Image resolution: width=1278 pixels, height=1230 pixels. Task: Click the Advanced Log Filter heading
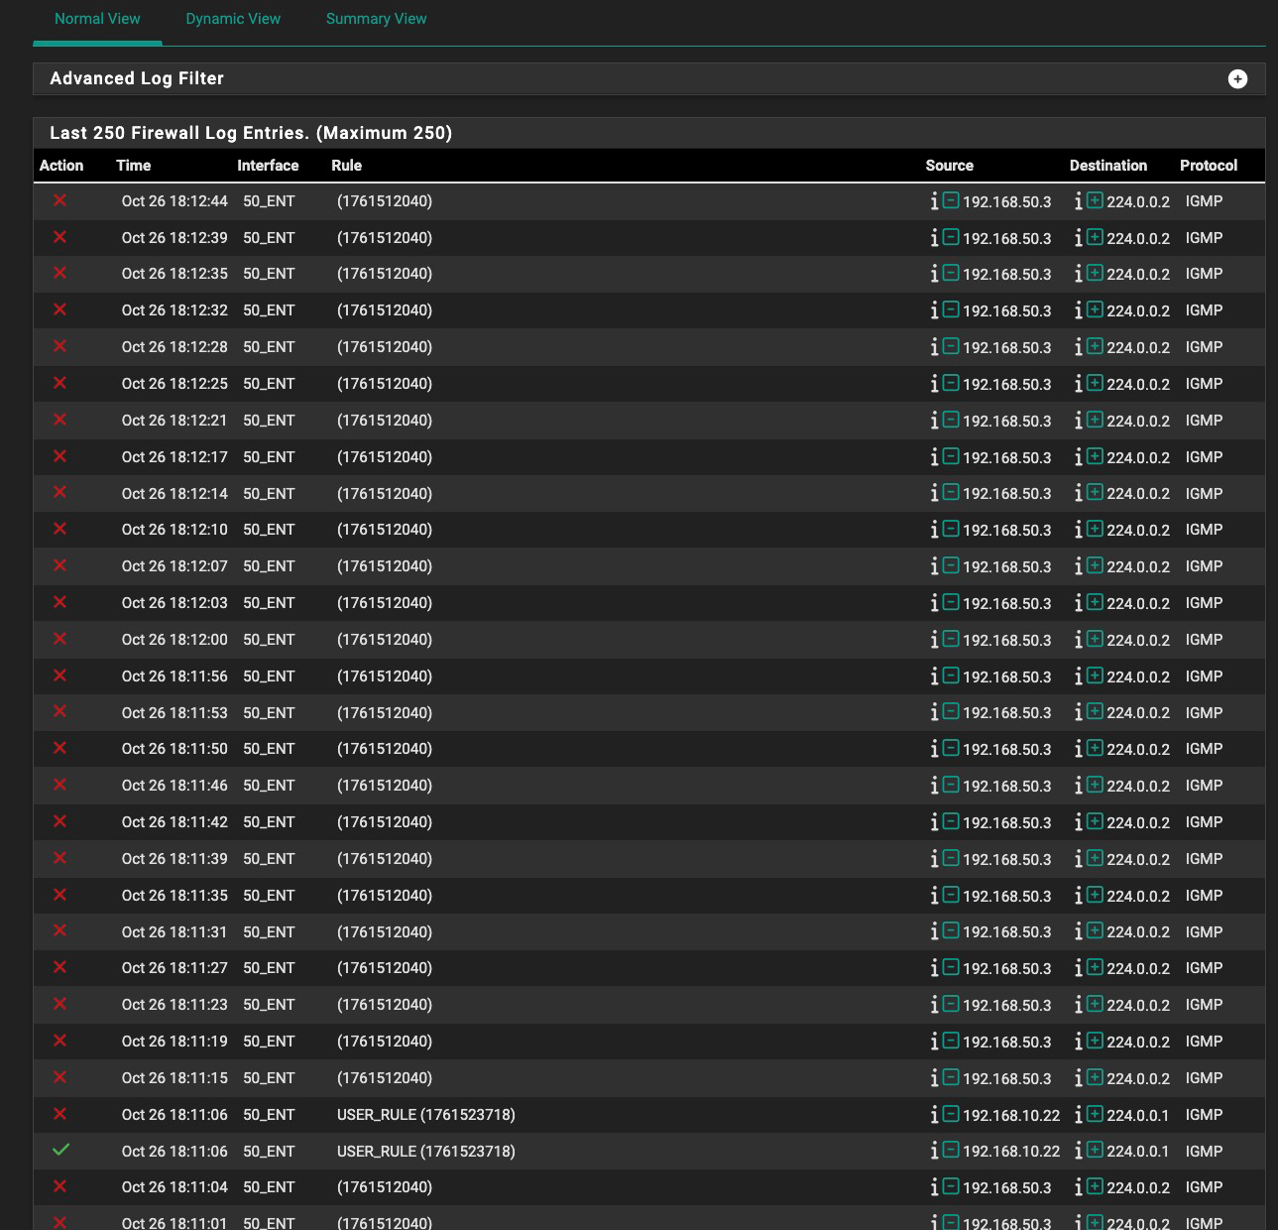point(137,78)
